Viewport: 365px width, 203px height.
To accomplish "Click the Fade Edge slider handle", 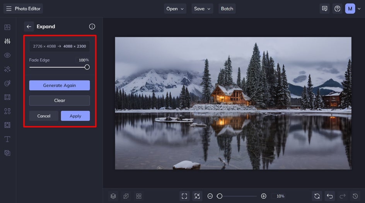I will [87, 67].
